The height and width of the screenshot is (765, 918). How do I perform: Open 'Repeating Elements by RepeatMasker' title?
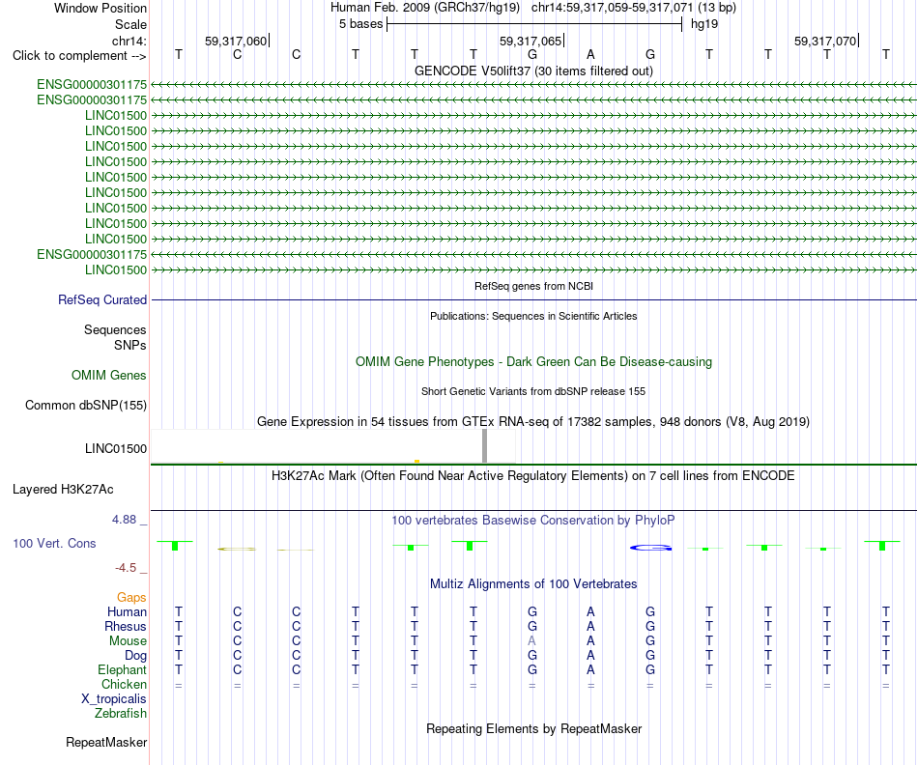tap(533, 728)
